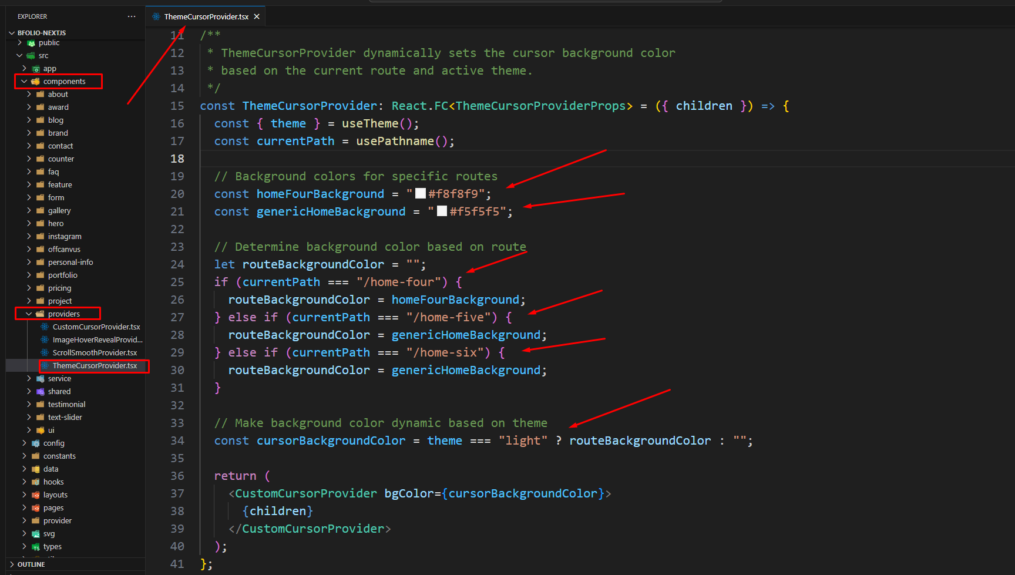Screen dimensions: 1015x575
Task: Click the pages folder icon
Action: click(36, 508)
